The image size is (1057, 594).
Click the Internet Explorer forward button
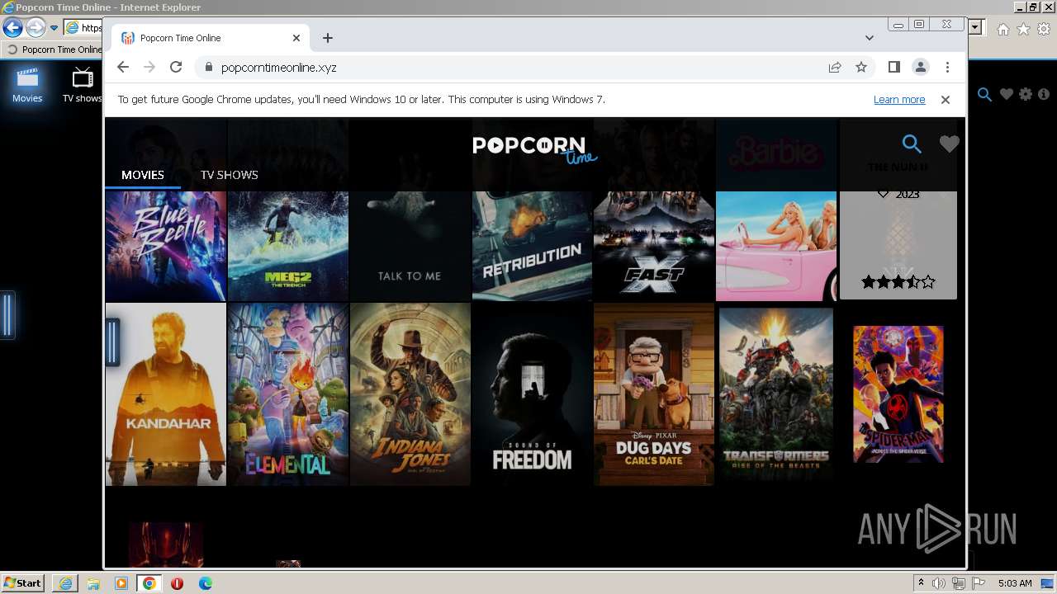36,27
